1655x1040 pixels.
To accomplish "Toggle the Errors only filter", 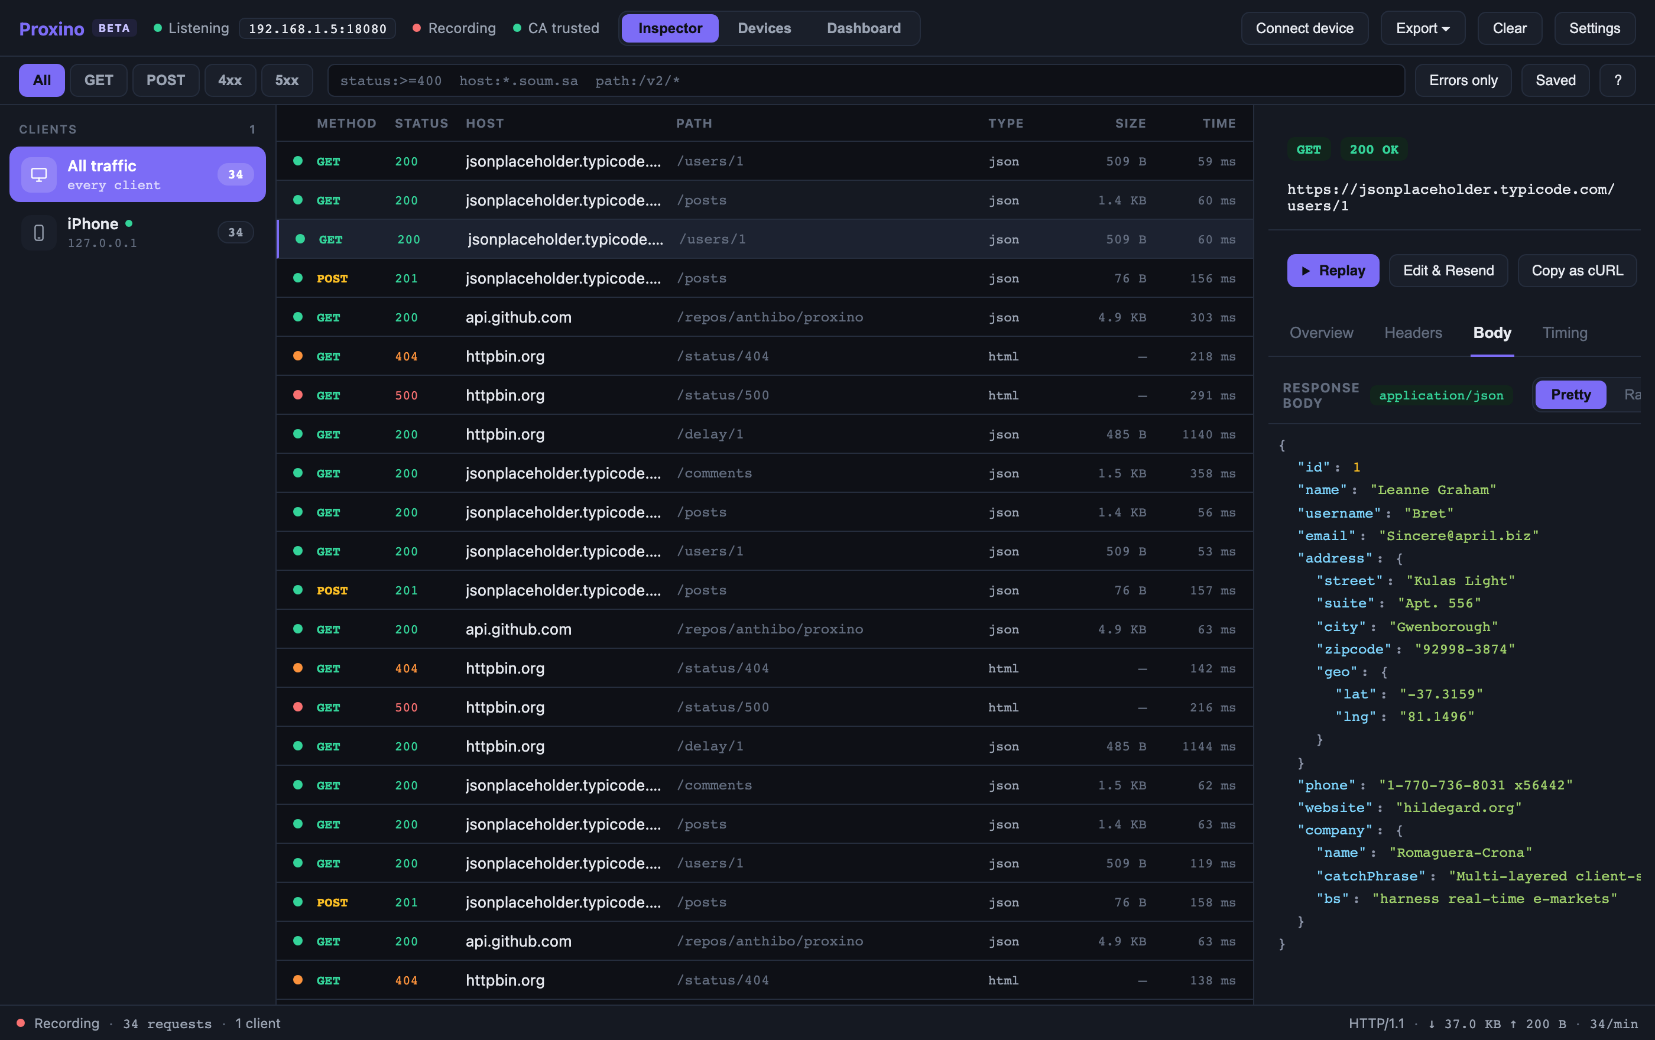I will click(1462, 80).
